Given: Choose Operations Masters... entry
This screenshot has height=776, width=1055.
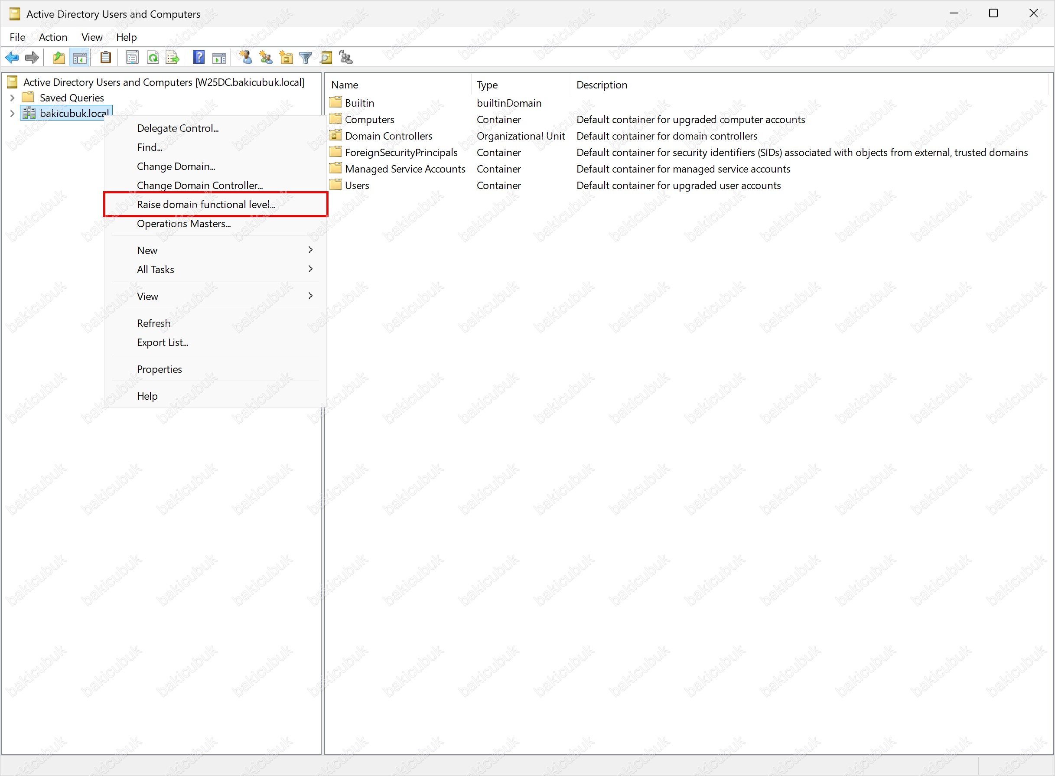Looking at the screenshot, I should pyautogui.click(x=215, y=224).
